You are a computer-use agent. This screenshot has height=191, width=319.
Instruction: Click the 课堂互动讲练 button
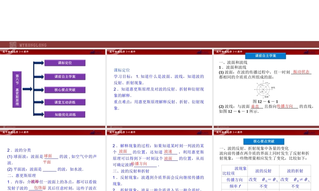[x=65, y=102]
